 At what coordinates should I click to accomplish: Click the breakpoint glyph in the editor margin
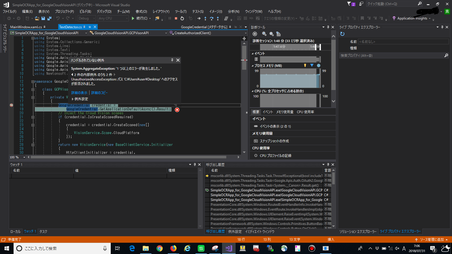pos(11,105)
